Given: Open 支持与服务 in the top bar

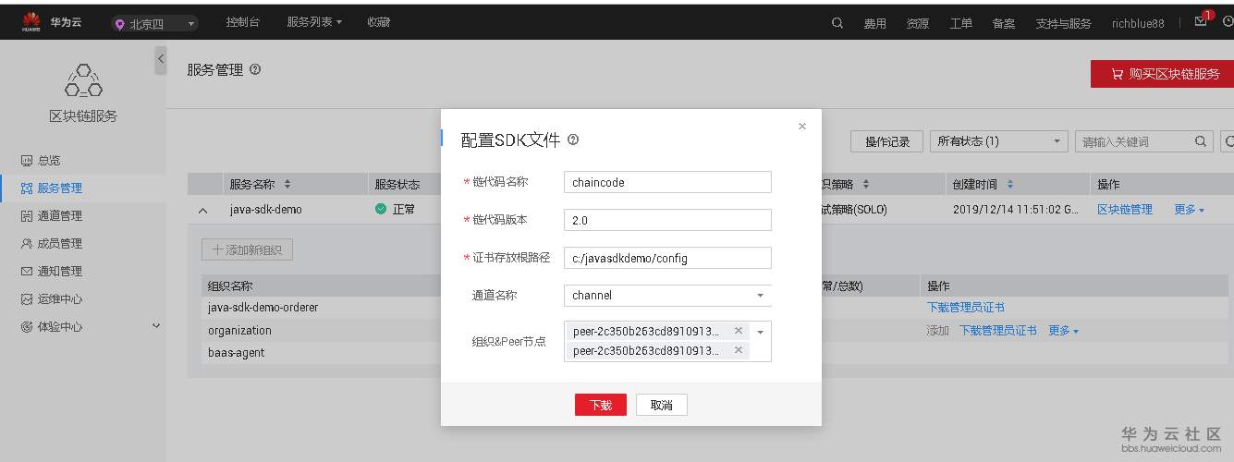Looking at the screenshot, I should pyautogui.click(x=1063, y=24).
